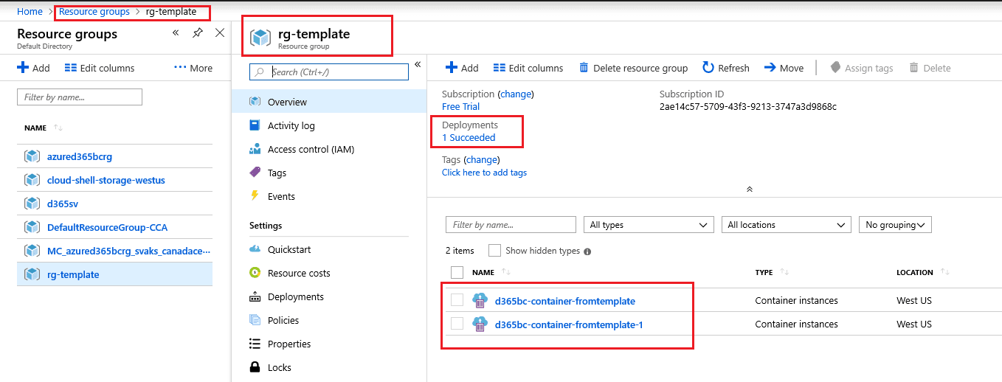This screenshot has width=1002, height=382.
Task: Focus the resources Filter by name field
Action: 511,225
